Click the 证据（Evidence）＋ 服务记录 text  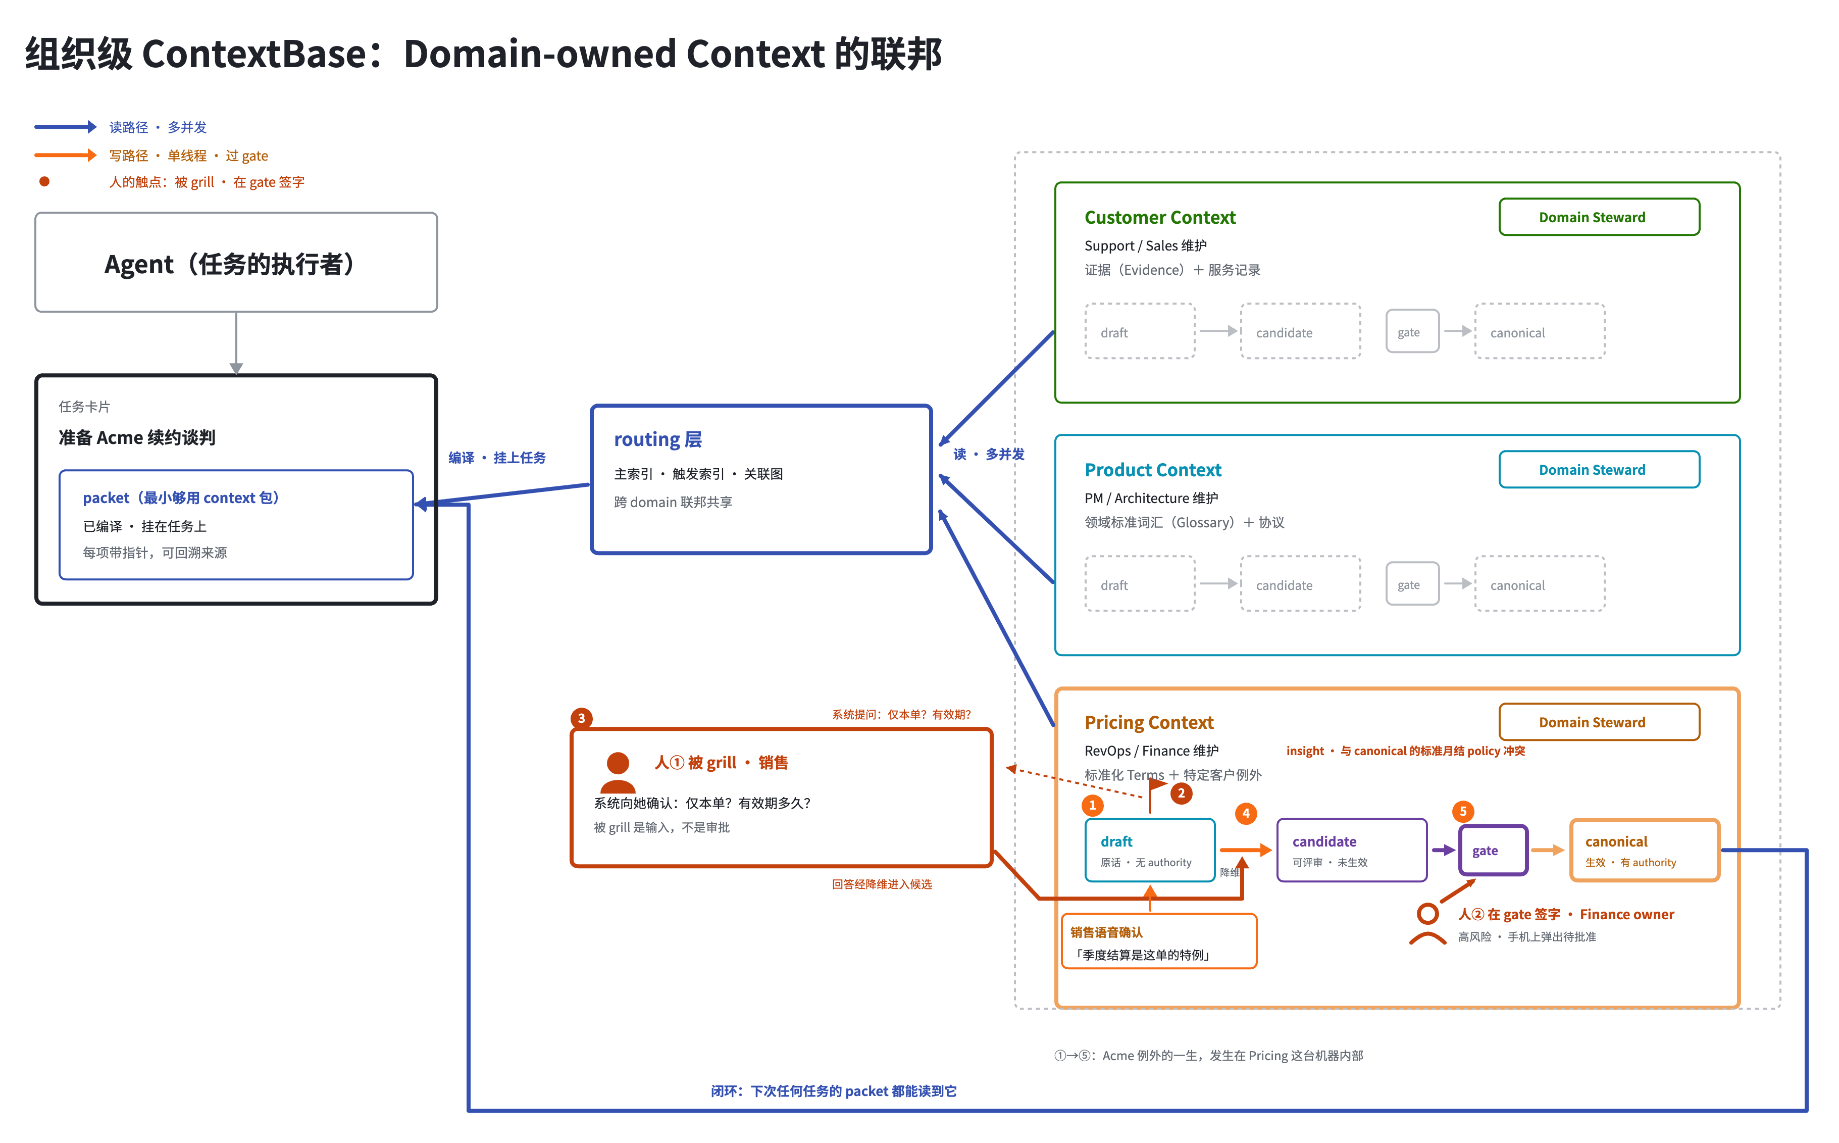pyautogui.click(x=1172, y=270)
